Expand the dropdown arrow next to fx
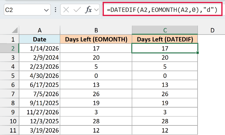The width and height of the screenshot is (225, 135). coord(96,10)
